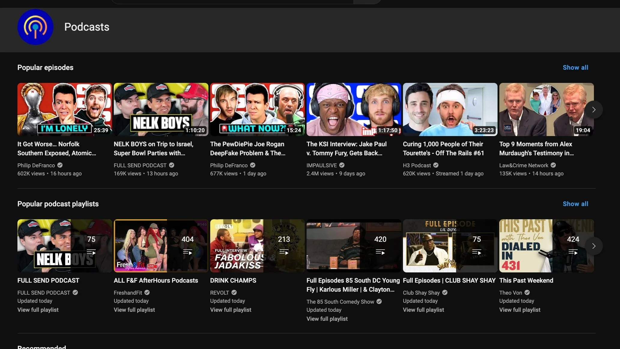The image size is (620, 349).
Task: Click the playlist icon on the 420-video thumbnail
Action: click(x=380, y=252)
